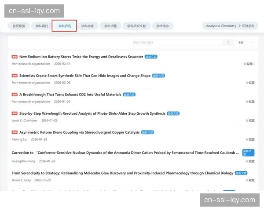264x211 pixels.
Task: Open the 学科研究文献 tab
Action: point(136,26)
